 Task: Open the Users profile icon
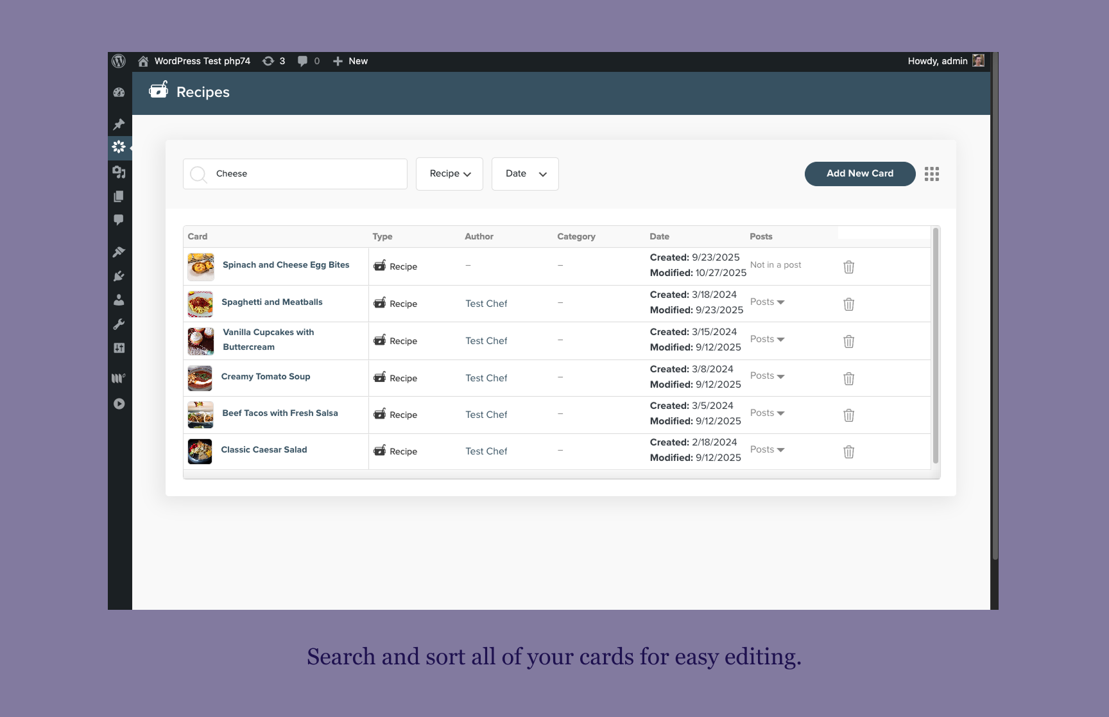(x=119, y=300)
